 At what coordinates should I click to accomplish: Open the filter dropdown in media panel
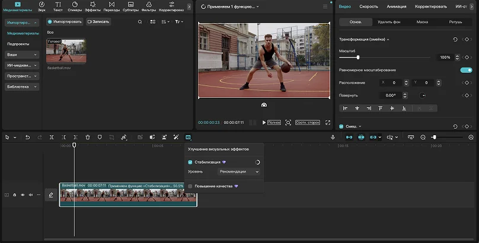[x=179, y=22]
